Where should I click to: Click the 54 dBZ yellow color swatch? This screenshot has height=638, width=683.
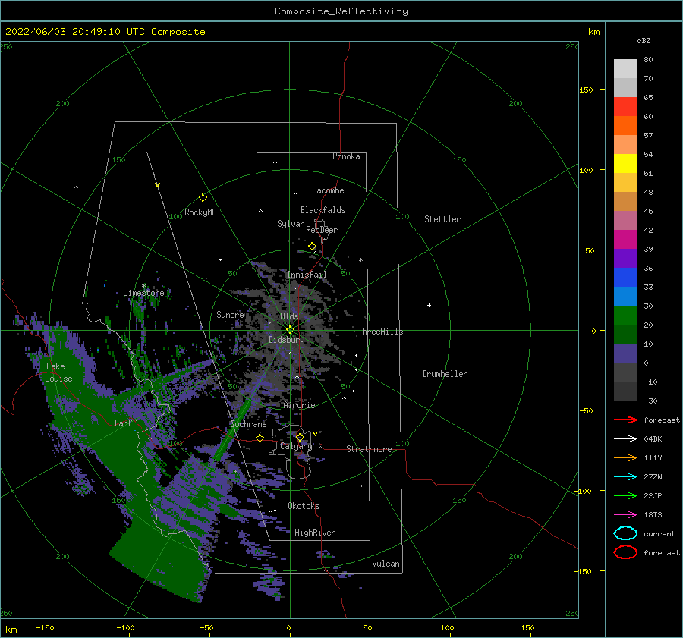click(625, 163)
